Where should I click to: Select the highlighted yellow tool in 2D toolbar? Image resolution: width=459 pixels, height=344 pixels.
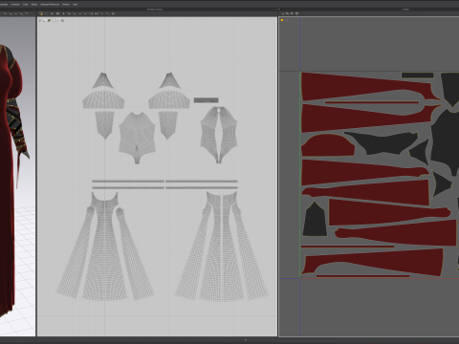(41, 13)
